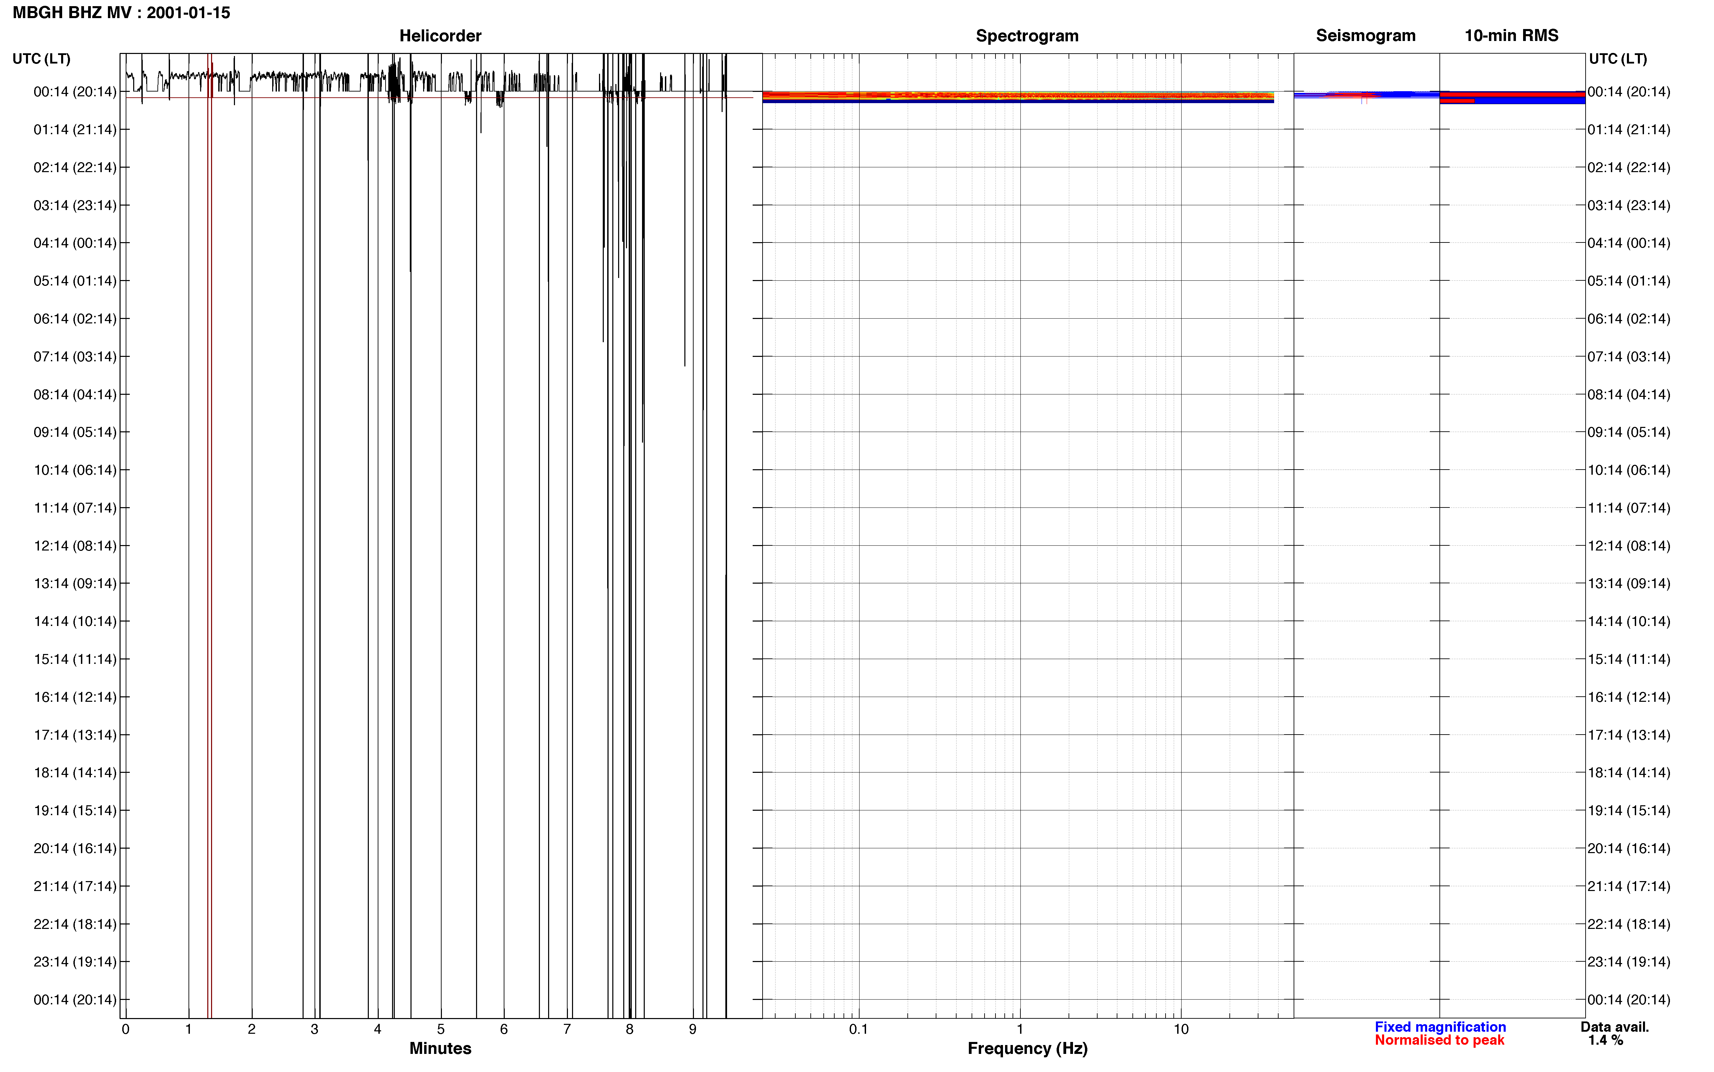Screen dimensions: 1714x1072
Task: Click the '0' tick on Minutes axis
Action: pyautogui.click(x=125, y=1029)
